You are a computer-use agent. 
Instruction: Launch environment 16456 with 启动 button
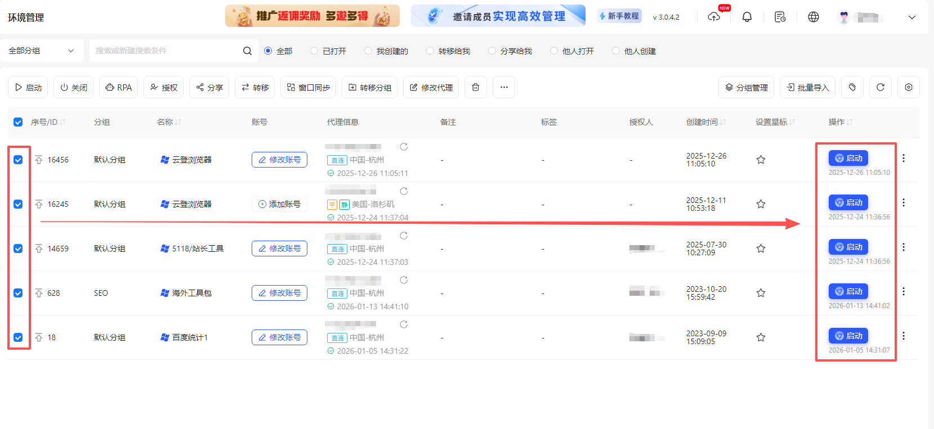tap(848, 158)
